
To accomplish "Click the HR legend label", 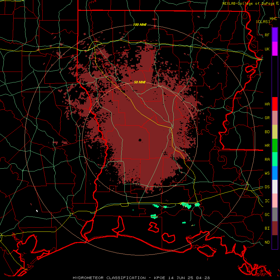I will click(x=267, y=146).
